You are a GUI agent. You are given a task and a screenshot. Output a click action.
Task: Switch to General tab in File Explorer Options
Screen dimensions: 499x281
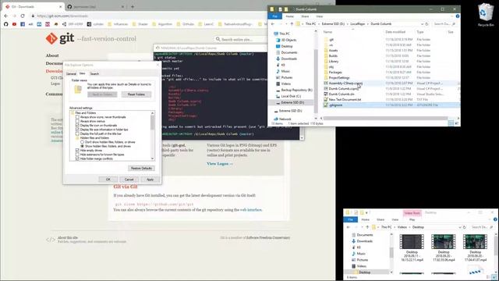71,73
